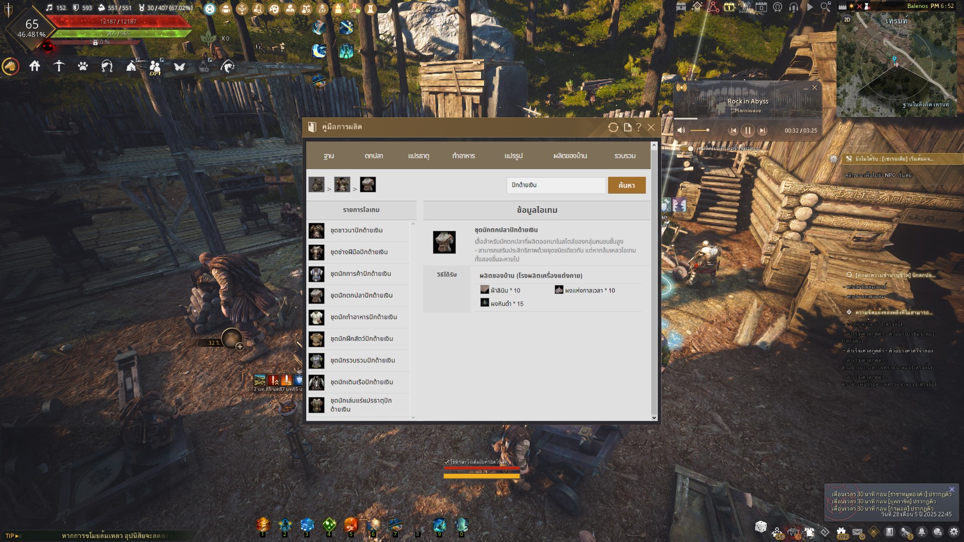The image size is (964, 542).
Task: Select the แปรธาตุ tab
Action: click(x=419, y=156)
